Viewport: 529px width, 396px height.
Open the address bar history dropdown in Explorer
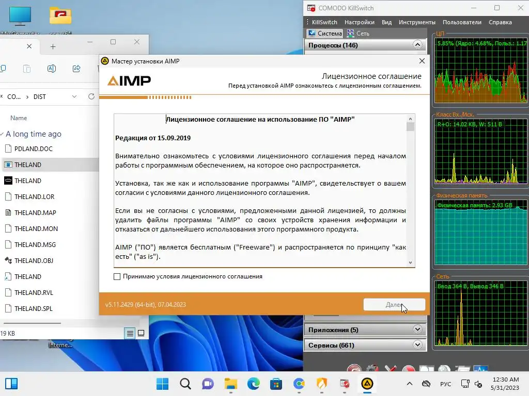pyautogui.click(x=74, y=96)
